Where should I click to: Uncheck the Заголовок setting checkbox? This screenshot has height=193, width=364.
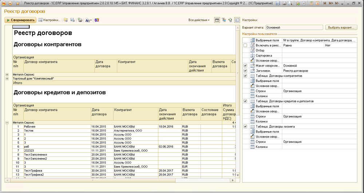click(x=245, y=71)
